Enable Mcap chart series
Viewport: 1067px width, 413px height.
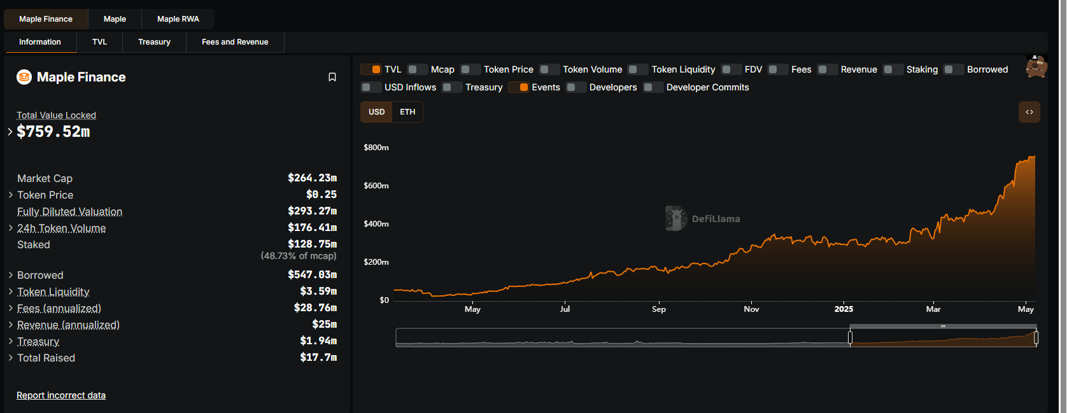tap(418, 69)
